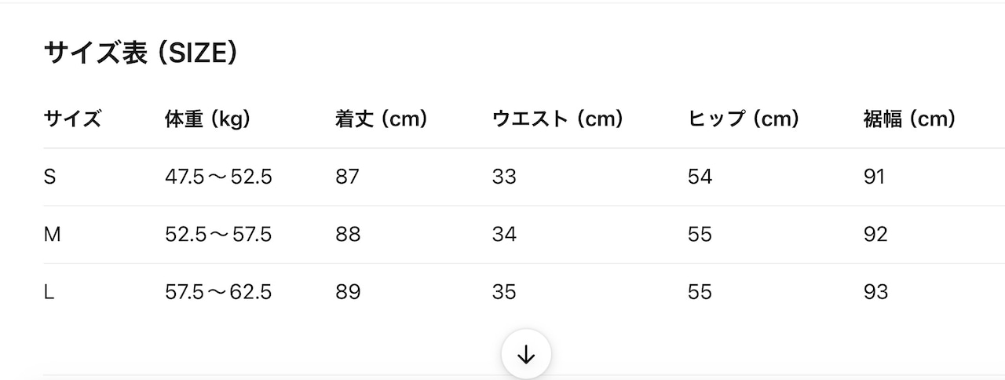Screen dimensions: 1005x380
Task: Click the waist value 33 cell
Action: (x=504, y=177)
